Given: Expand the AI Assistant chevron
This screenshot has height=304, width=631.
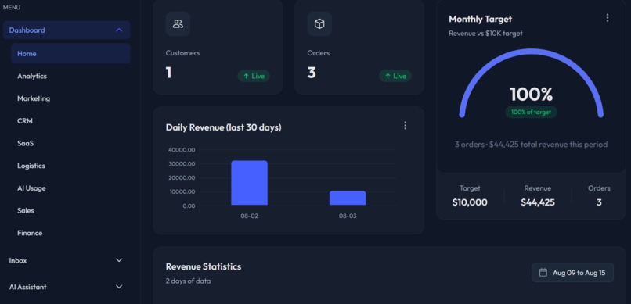Looking at the screenshot, I should click(x=119, y=287).
